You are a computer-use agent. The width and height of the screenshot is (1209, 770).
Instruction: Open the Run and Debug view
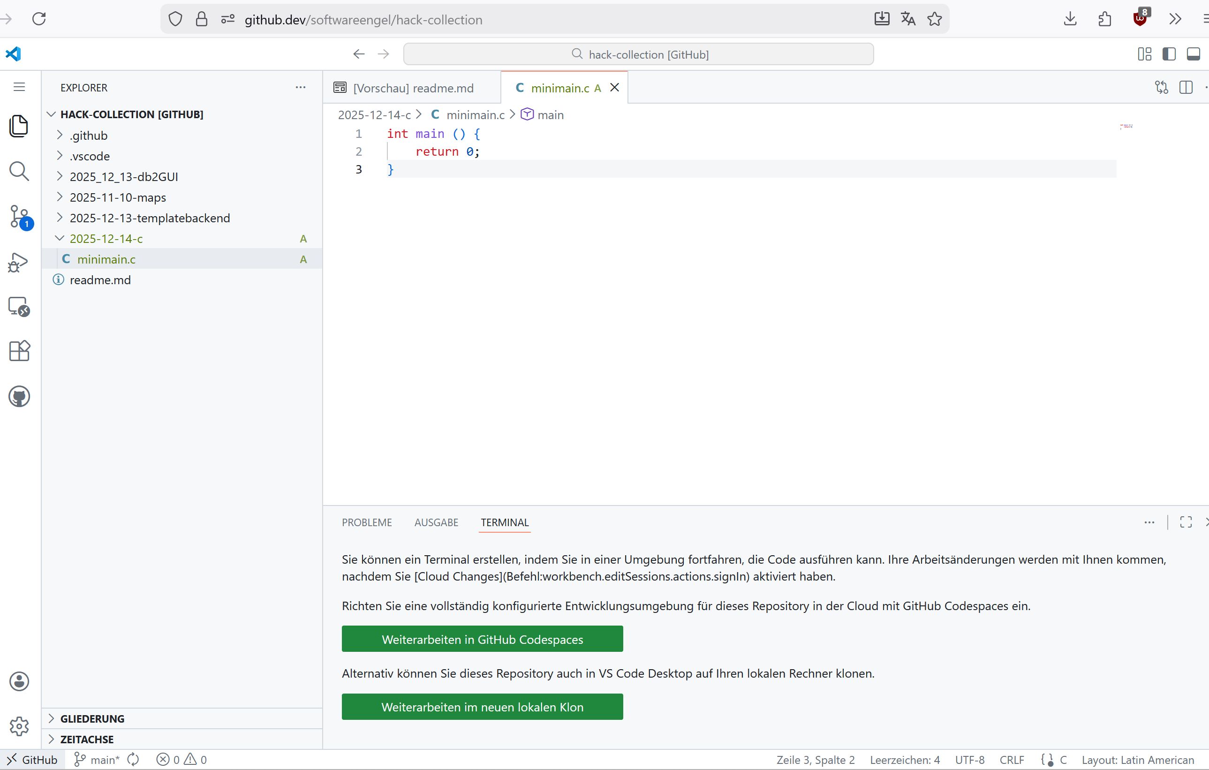click(x=20, y=262)
